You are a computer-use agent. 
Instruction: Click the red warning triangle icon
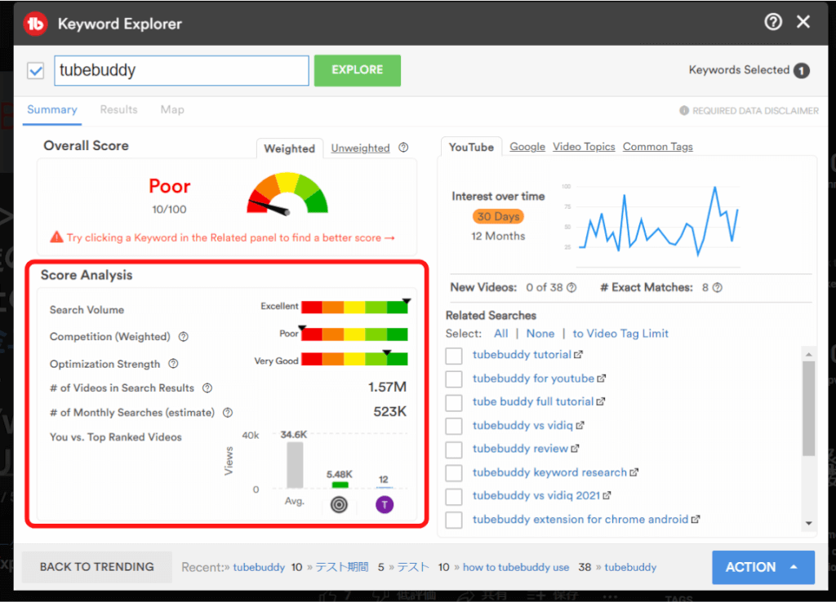pyautogui.click(x=56, y=237)
